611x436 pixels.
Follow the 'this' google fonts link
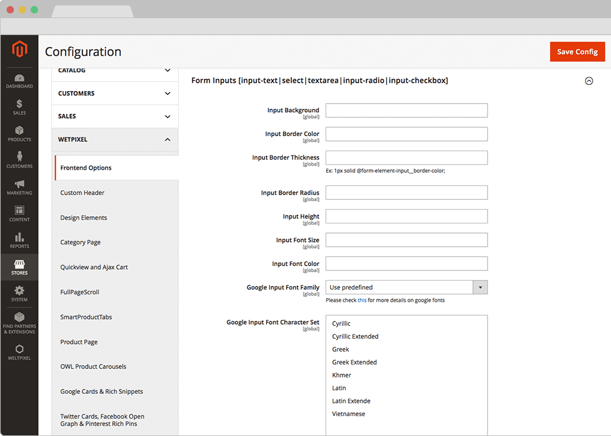(362, 300)
